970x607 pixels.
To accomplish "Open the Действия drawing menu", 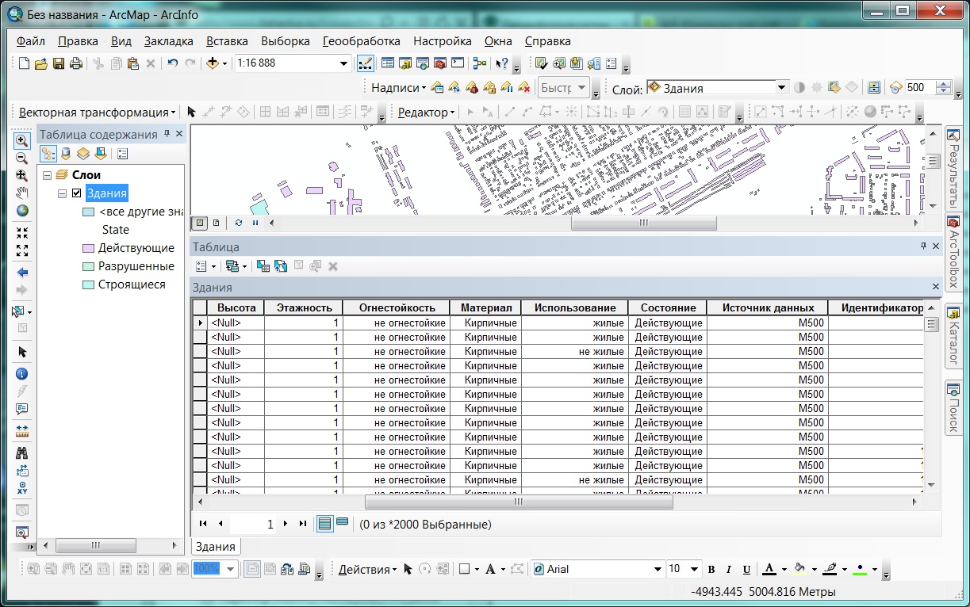I will coord(368,569).
